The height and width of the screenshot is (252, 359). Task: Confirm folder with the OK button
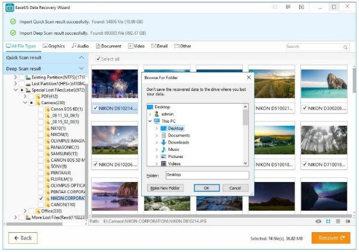207,188
